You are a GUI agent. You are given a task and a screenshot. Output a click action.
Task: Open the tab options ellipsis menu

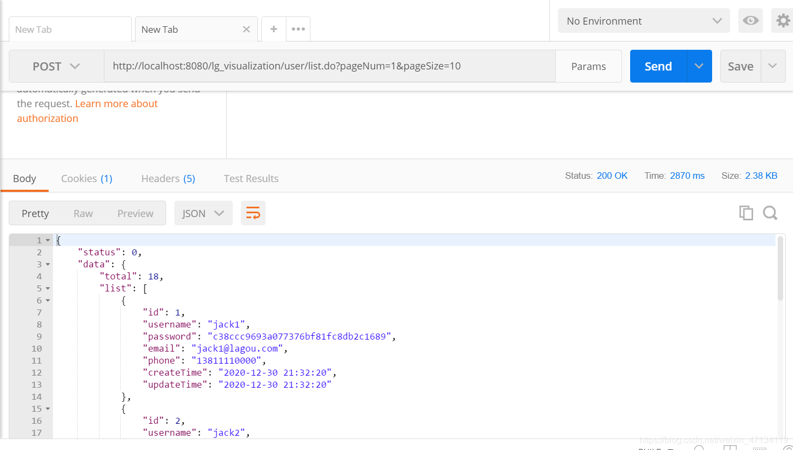tap(298, 29)
